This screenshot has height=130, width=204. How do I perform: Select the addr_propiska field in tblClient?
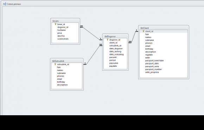[x=152, y=72]
